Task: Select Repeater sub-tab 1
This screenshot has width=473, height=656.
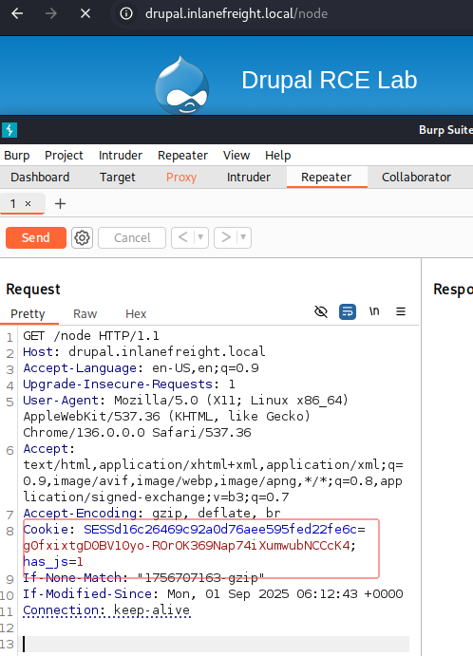Action: (x=13, y=204)
